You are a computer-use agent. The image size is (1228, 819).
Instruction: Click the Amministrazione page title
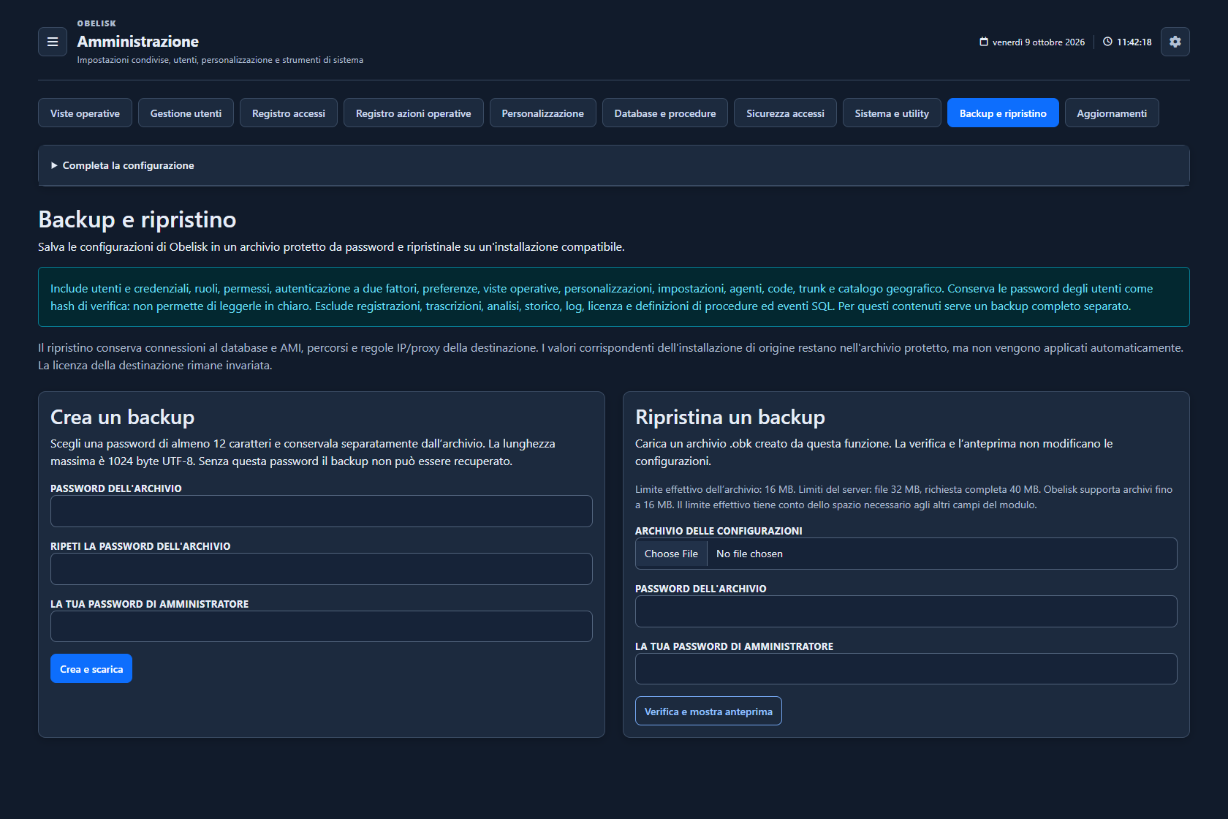click(138, 42)
